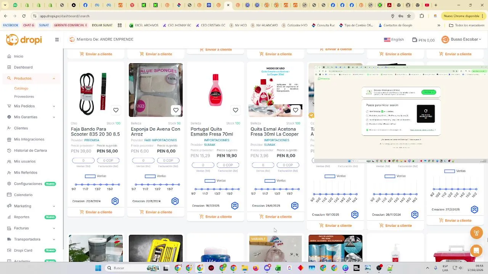Viewport: 488px width, 274px height.
Task: Click the Nuevo Chrome disponible button
Action: tap(463, 16)
